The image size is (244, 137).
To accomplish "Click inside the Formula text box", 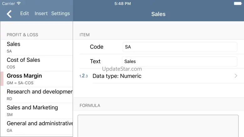I will 158,126.
